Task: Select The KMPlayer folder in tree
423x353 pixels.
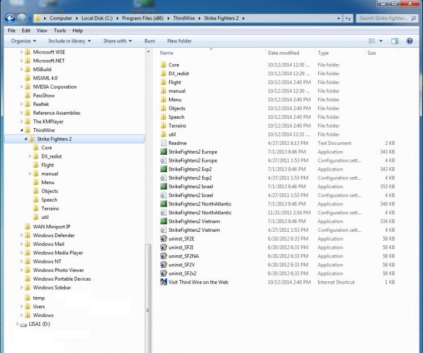Action: point(48,122)
